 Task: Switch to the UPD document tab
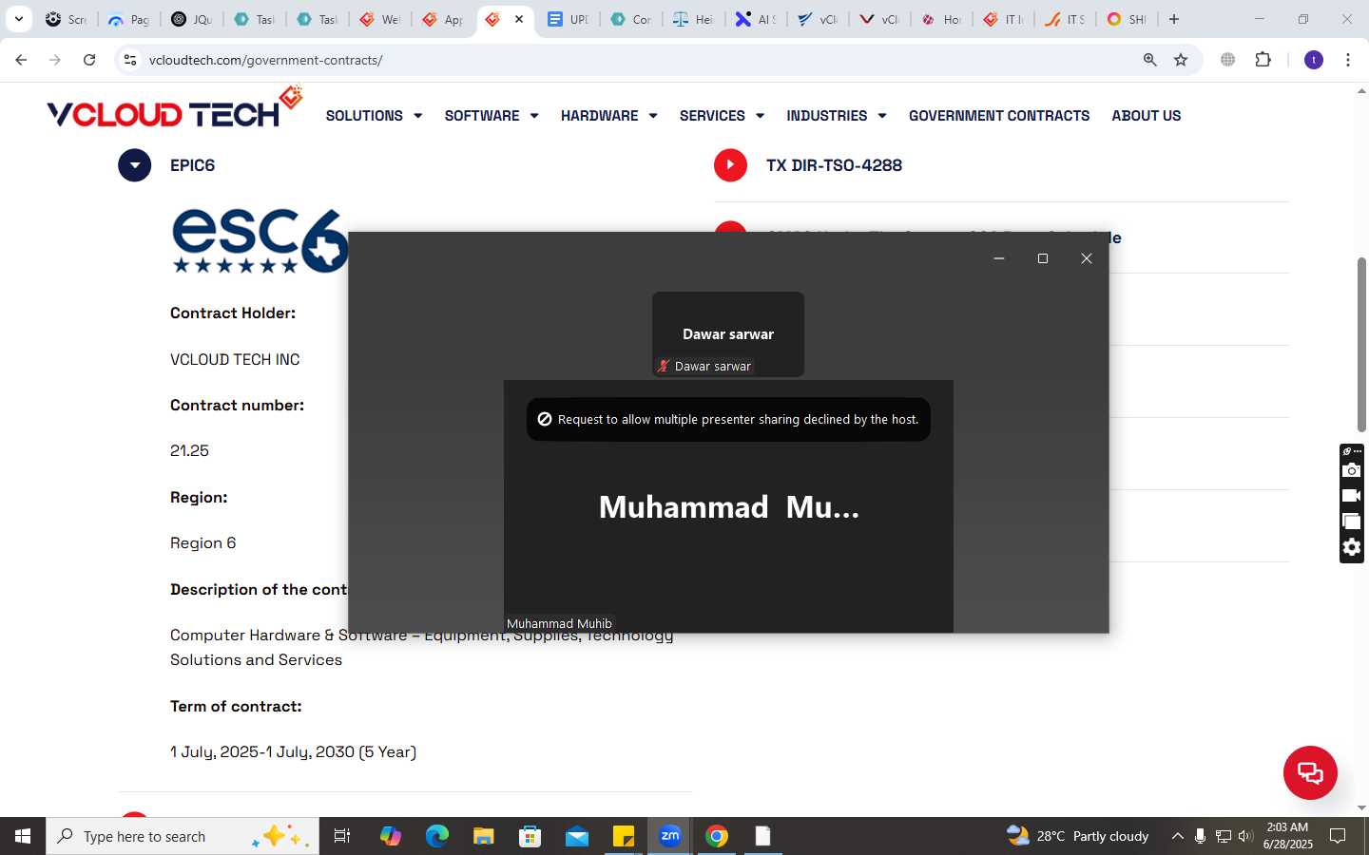[568, 19]
